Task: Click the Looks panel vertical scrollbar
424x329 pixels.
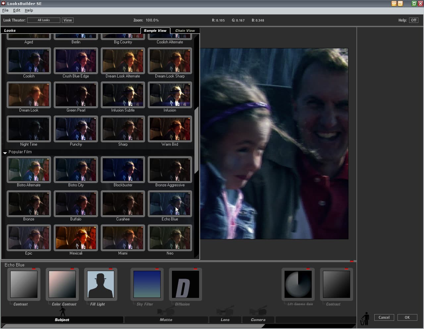Action: (x=196, y=140)
